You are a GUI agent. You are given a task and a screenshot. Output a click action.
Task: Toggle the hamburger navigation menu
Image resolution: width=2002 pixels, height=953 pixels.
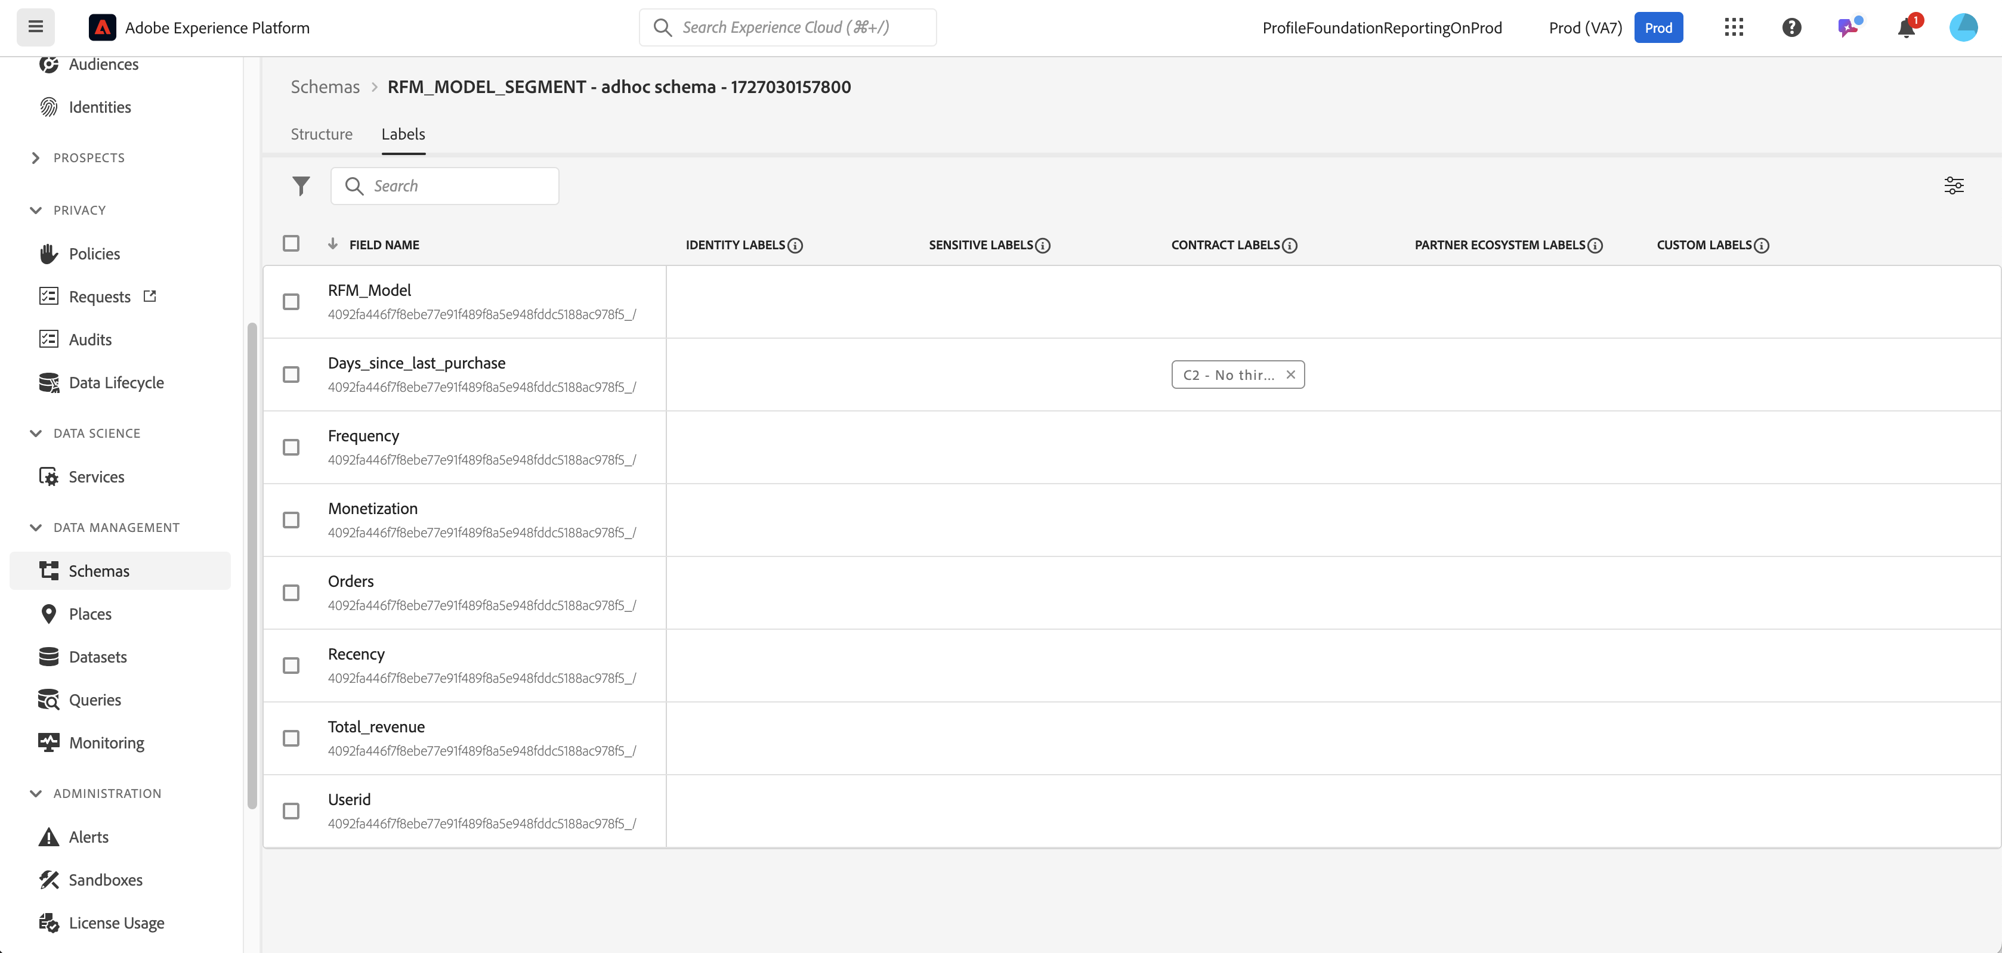[x=36, y=27]
